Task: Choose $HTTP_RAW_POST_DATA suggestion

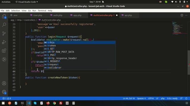Action: pyautogui.click(x=80, y=52)
